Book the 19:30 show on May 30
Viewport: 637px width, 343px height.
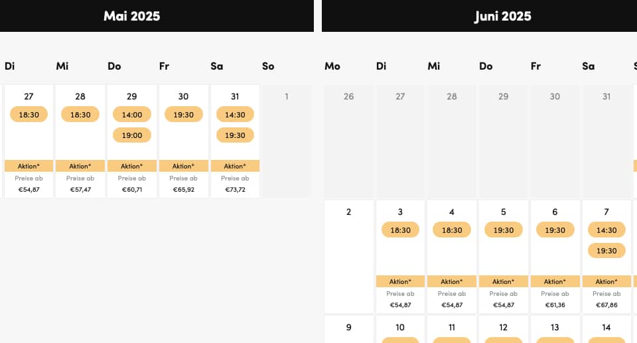click(x=183, y=115)
